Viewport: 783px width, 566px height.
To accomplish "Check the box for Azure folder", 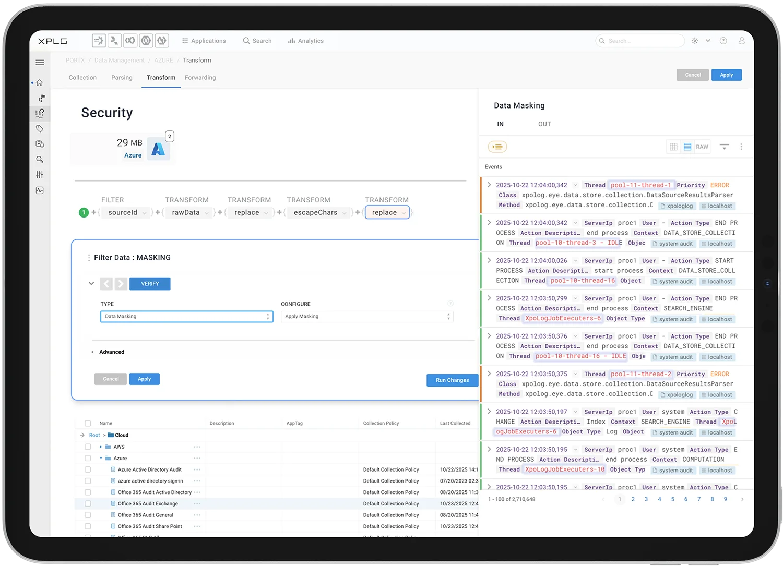I will pos(88,459).
